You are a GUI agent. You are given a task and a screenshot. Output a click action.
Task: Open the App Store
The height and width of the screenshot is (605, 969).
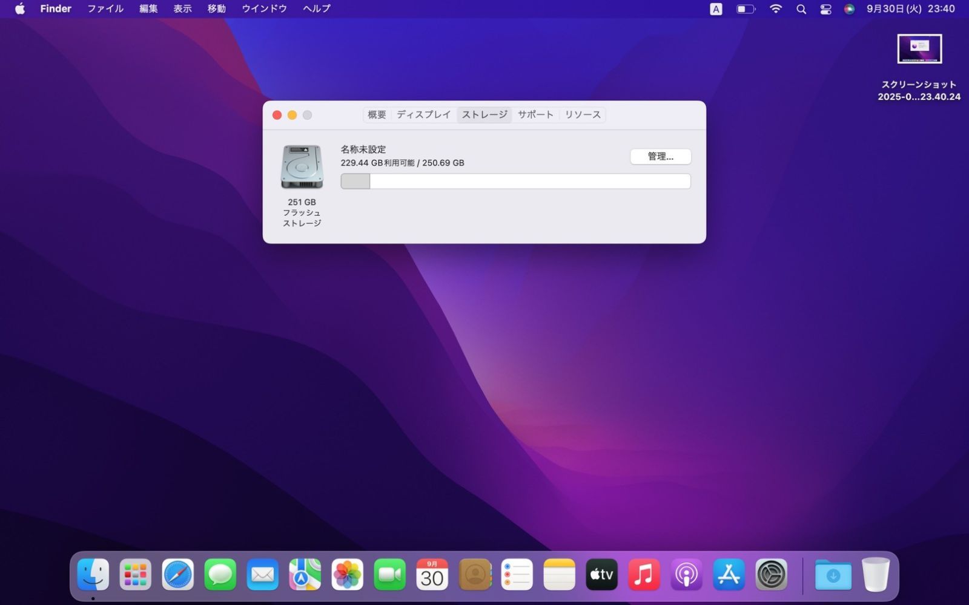coord(729,574)
